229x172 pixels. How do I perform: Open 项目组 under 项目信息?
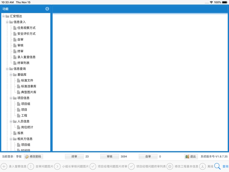(26, 104)
